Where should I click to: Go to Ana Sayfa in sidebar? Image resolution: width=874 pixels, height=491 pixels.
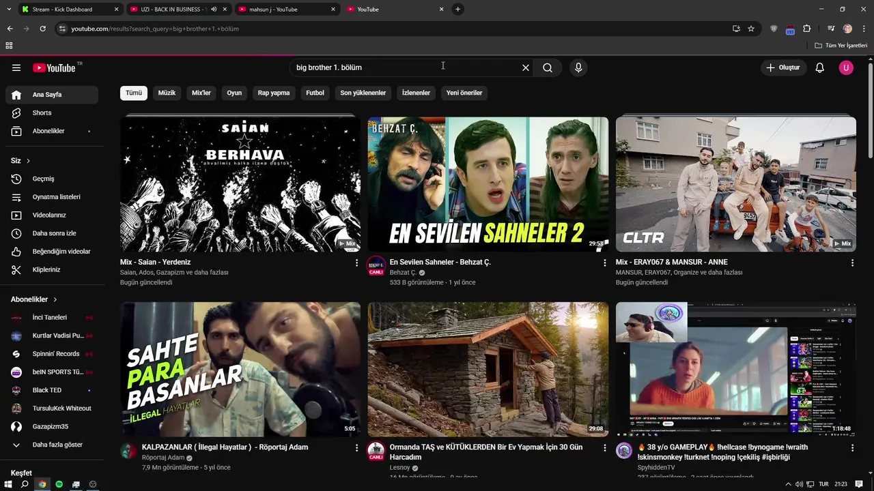[x=52, y=95]
